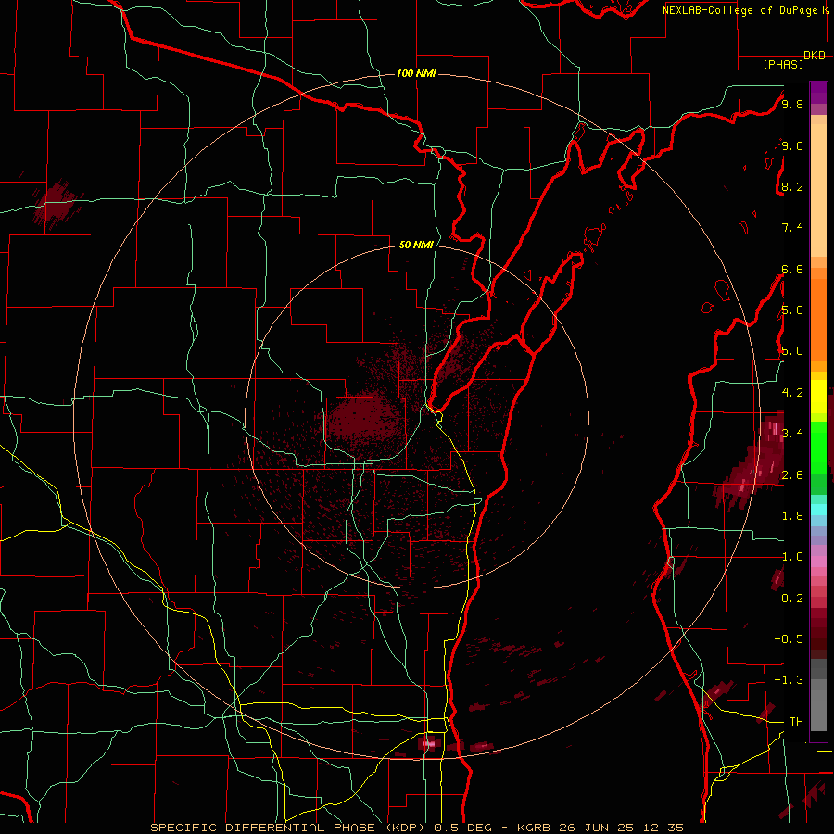Select the cyan segment of the color bar
The height and width of the screenshot is (834, 834).
[x=818, y=510]
